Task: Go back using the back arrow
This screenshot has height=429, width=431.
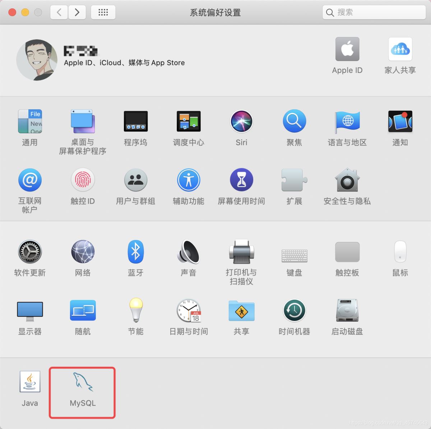Action: (x=59, y=12)
